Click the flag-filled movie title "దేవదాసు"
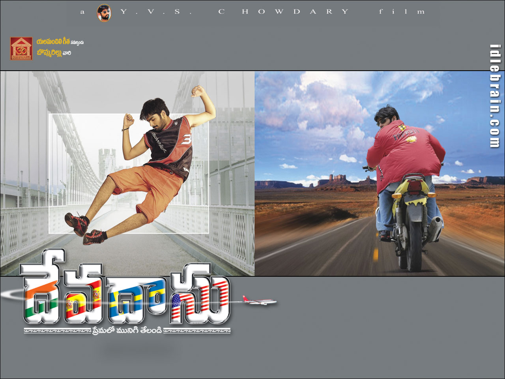This screenshot has width=505, height=379. pos(125,287)
